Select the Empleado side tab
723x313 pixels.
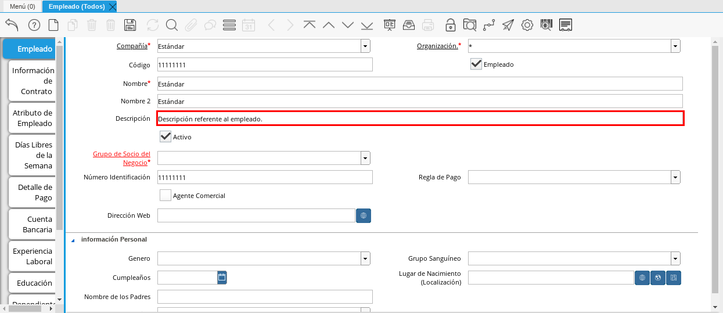[x=29, y=49]
